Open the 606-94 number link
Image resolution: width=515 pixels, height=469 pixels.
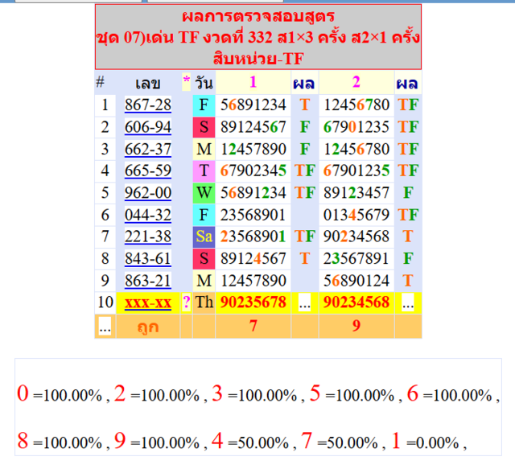pyautogui.click(x=148, y=127)
